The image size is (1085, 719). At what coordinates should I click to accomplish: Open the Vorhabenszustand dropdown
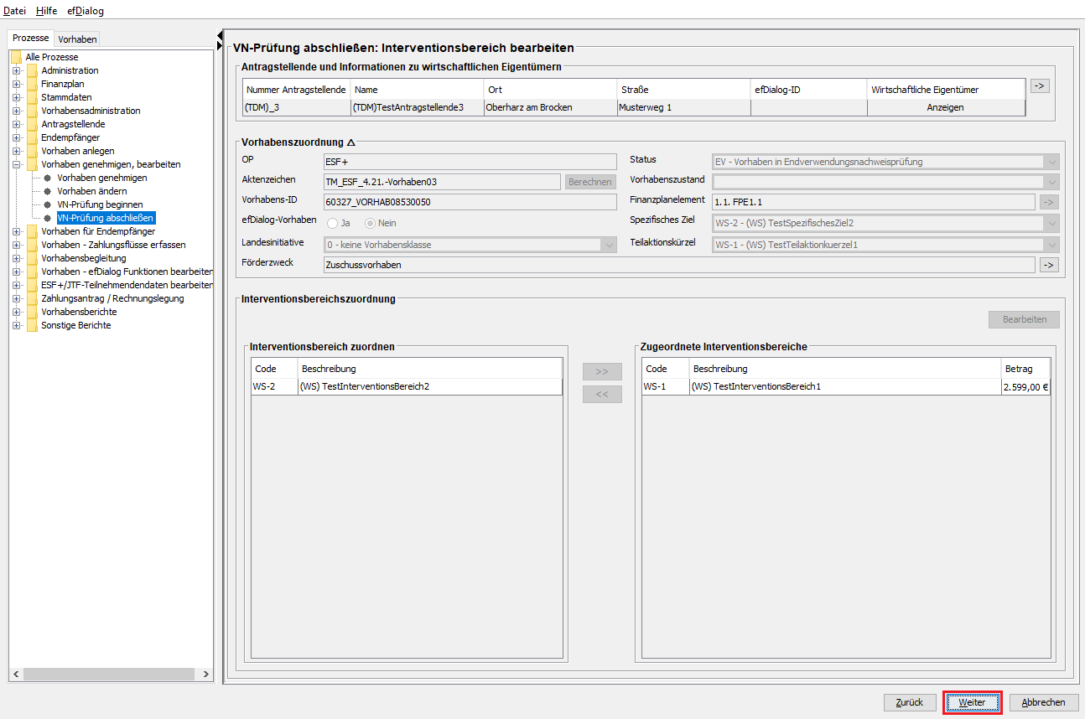click(x=1052, y=182)
